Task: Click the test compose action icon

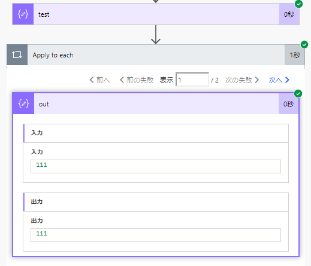Action: [x=23, y=14]
